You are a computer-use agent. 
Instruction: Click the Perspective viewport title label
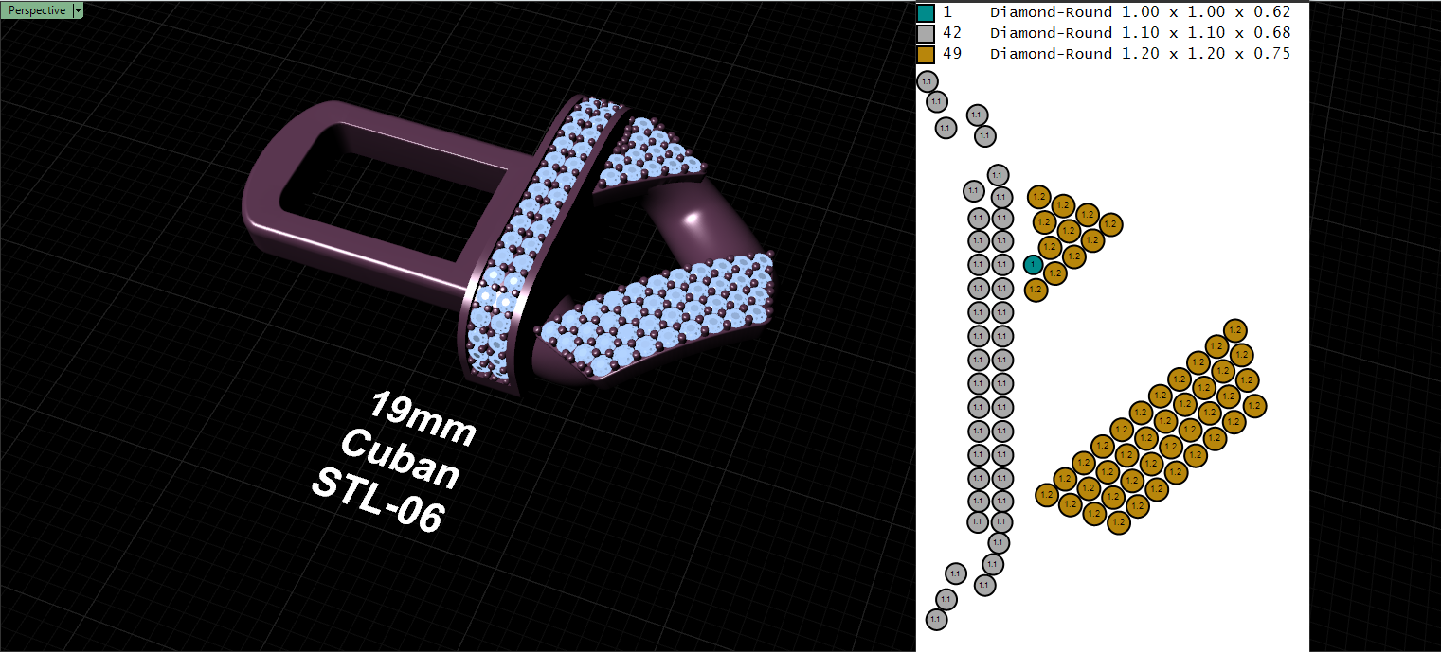37,10
